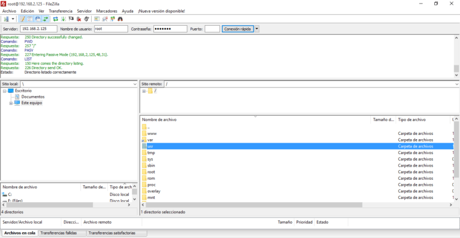Open the Transferencia menu

click(60, 11)
